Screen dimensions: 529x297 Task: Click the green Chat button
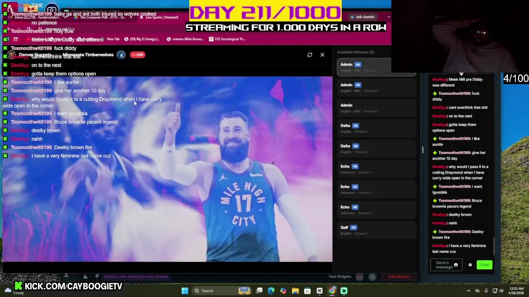(484, 265)
